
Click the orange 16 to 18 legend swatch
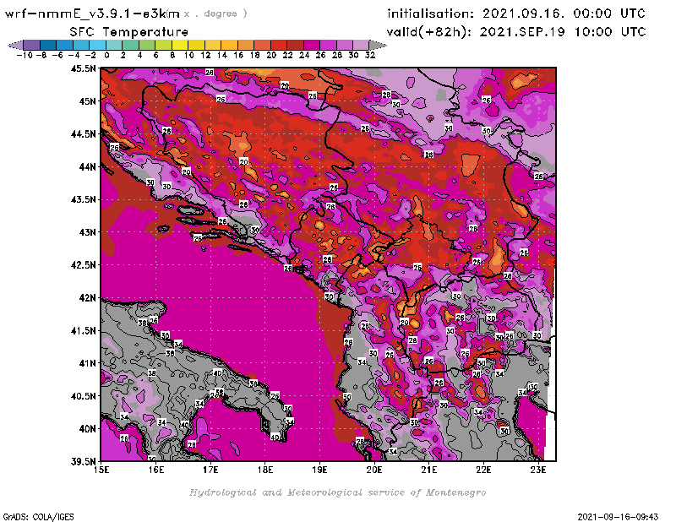click(x=246, y=45)
